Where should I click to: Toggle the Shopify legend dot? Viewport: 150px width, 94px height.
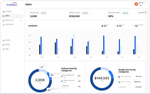pos(102,26)
